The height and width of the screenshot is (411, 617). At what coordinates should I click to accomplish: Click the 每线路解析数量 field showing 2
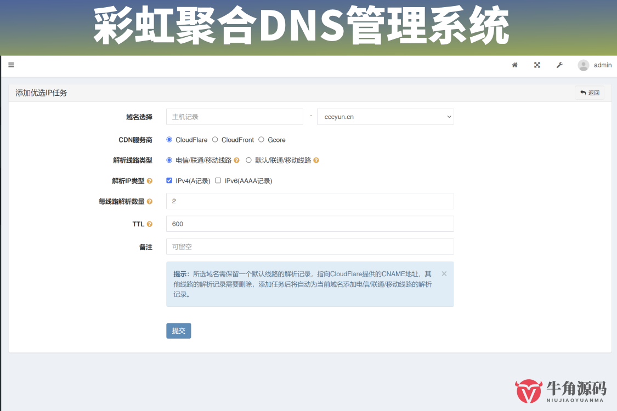pyautogui.click(x=310, y=201)
